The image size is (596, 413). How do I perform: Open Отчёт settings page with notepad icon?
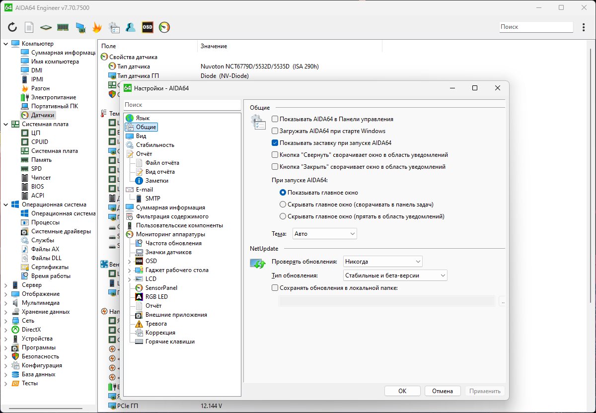point(140,154)
